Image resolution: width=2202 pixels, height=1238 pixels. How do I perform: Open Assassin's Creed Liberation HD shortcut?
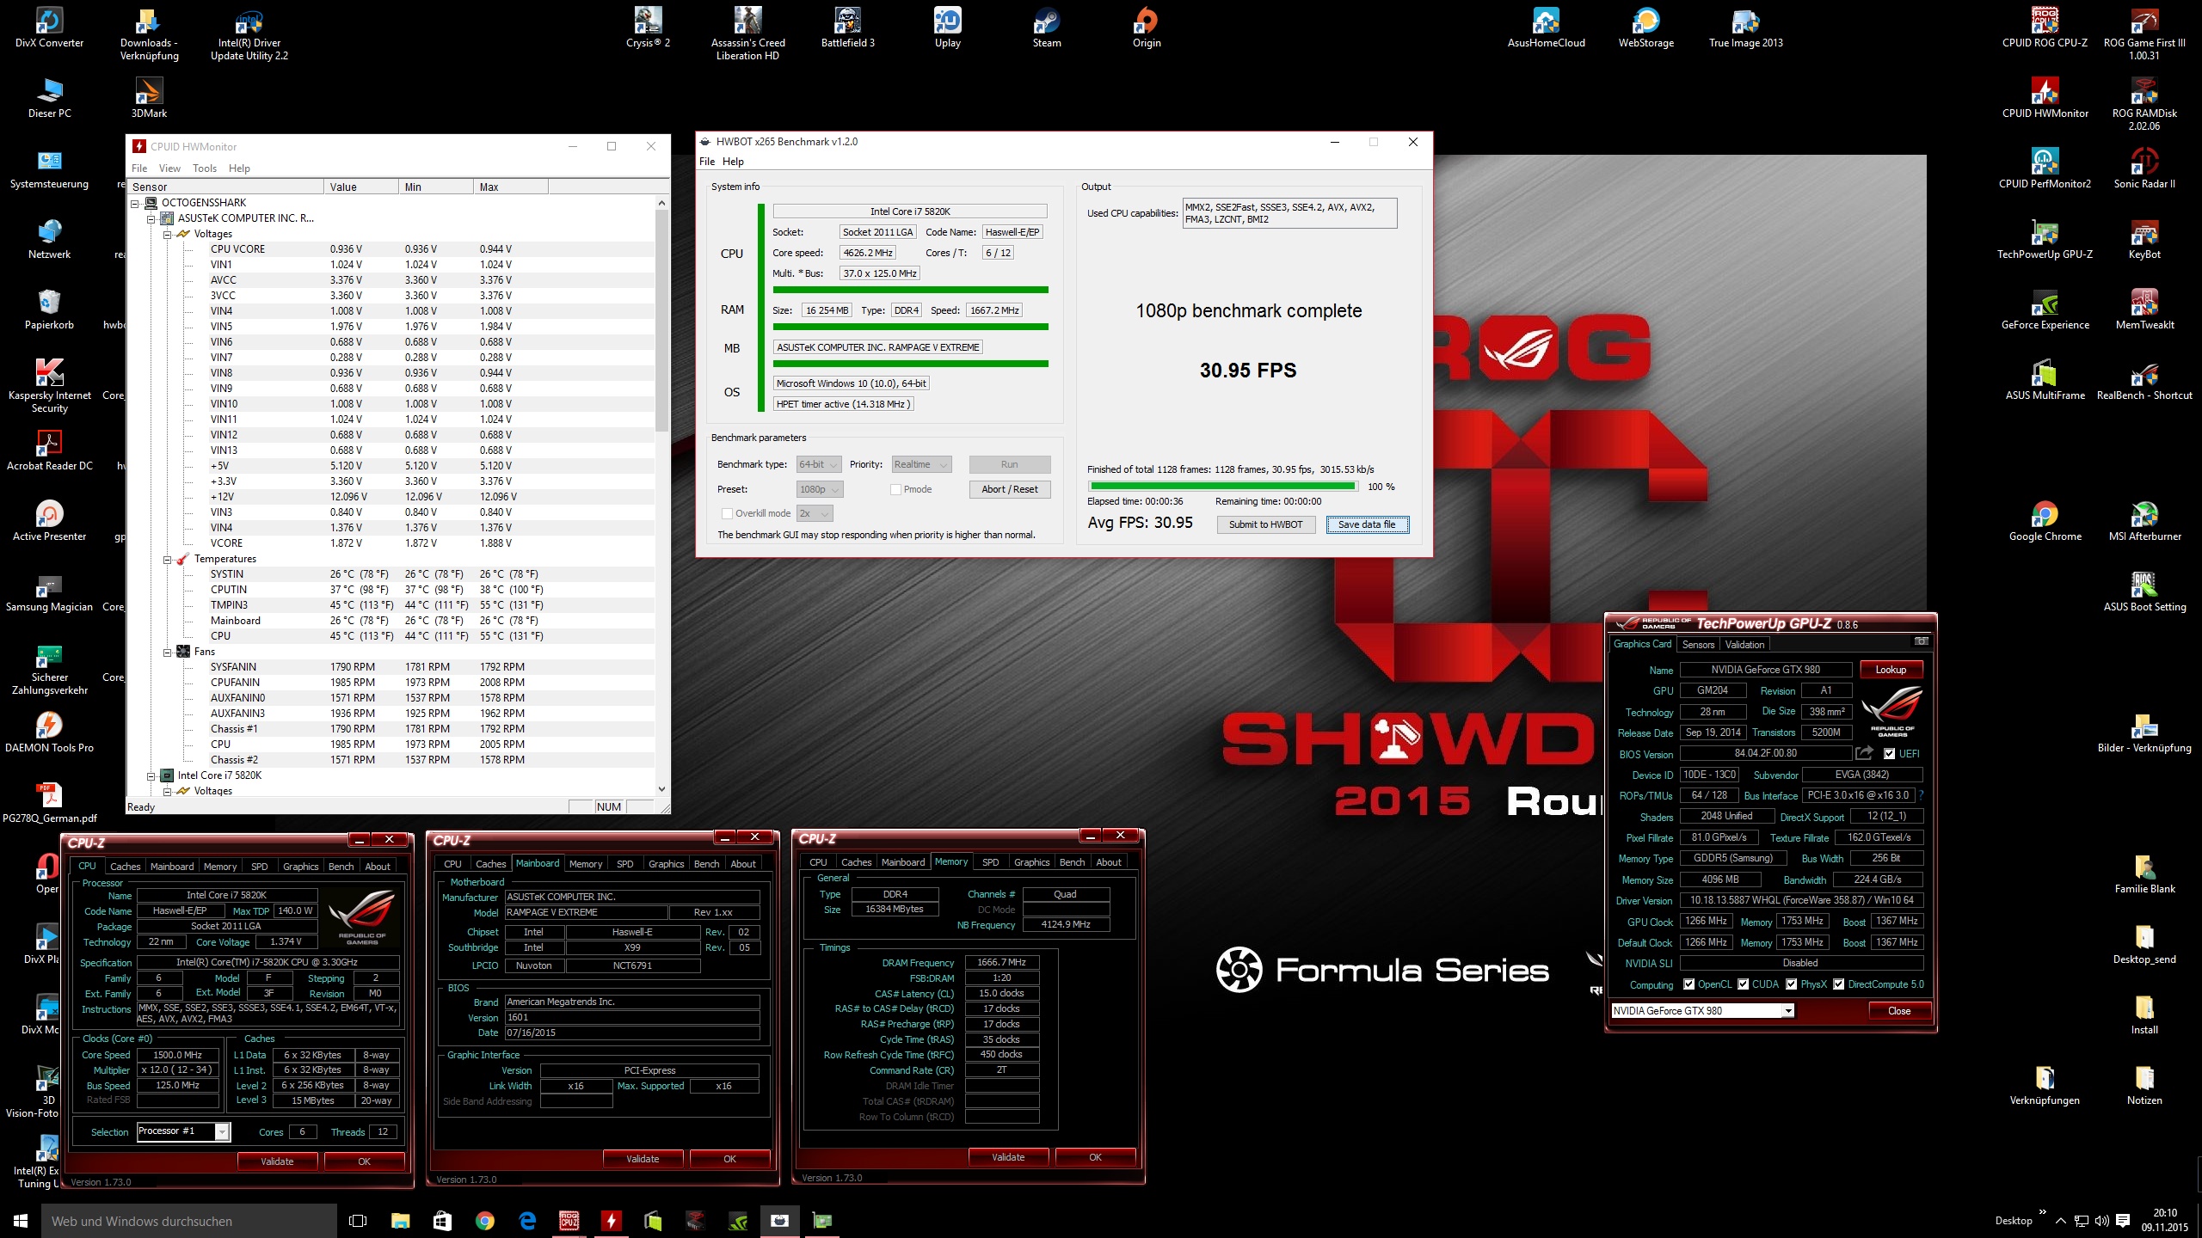(747, 33)
